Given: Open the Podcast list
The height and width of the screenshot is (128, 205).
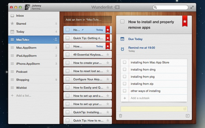Looking at the screenshot, I should (34, 72).
